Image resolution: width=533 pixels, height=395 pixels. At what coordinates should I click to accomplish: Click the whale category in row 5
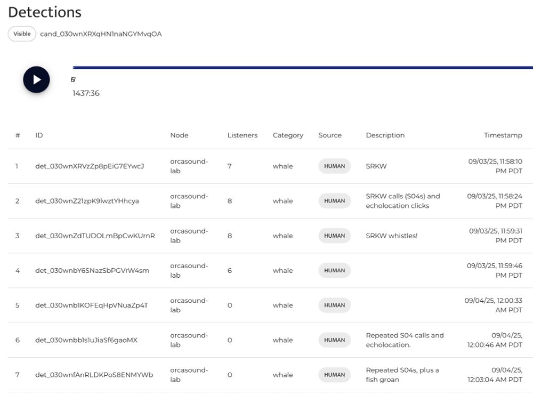[283, 305]
